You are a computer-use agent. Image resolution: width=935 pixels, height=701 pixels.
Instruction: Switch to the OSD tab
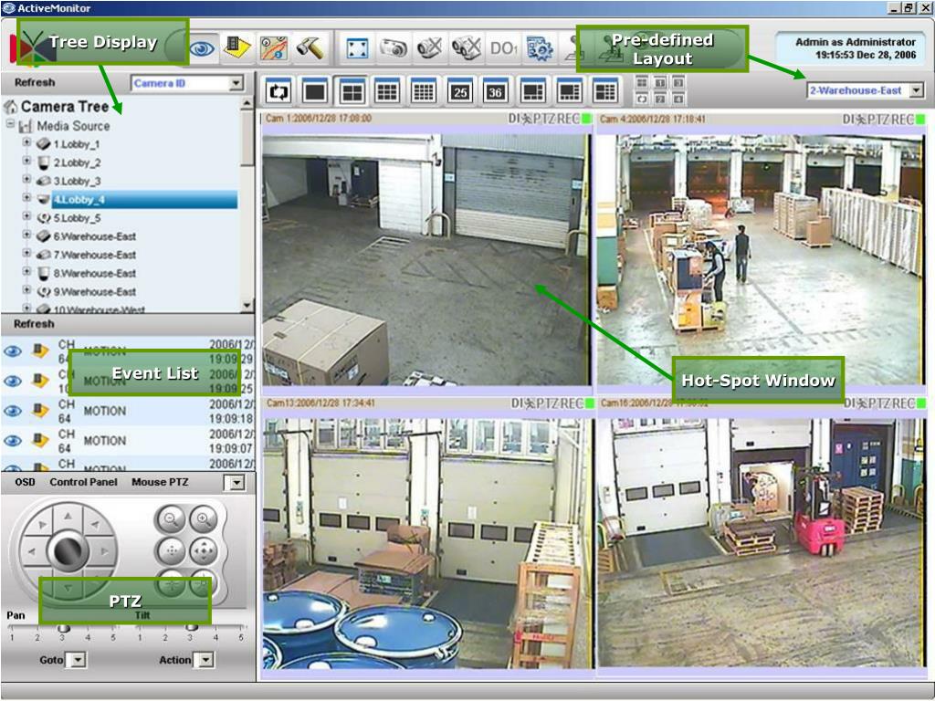tap(25, 482)
